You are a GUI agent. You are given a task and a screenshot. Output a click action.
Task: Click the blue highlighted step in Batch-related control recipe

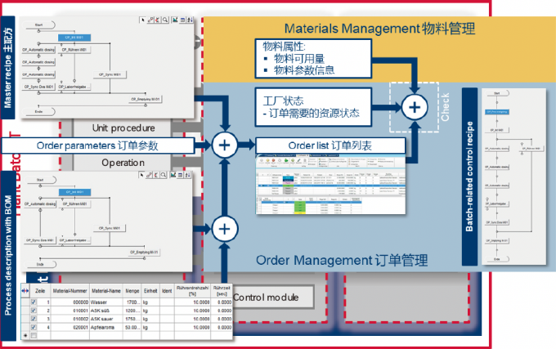[x=497, y=112]
